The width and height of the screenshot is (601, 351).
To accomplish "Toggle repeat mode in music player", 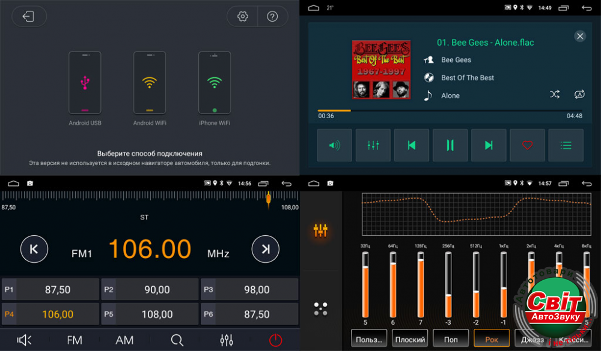I will click(579, 95).
